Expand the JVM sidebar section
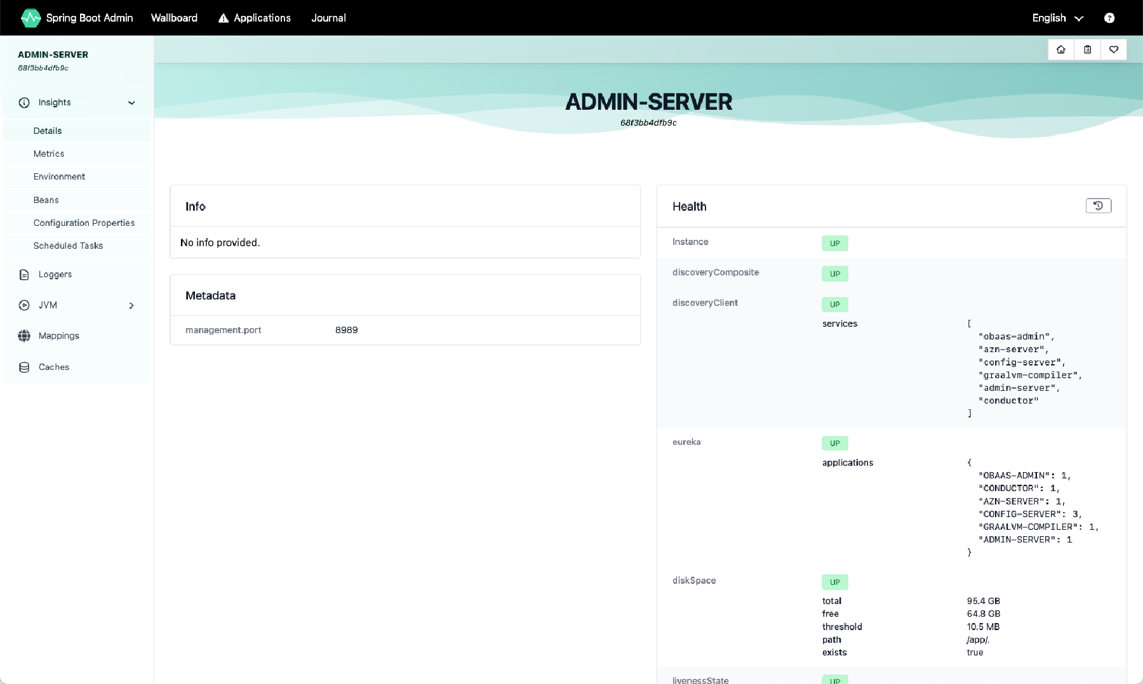This screenshot has width=1143, height=684. [131, 305]
